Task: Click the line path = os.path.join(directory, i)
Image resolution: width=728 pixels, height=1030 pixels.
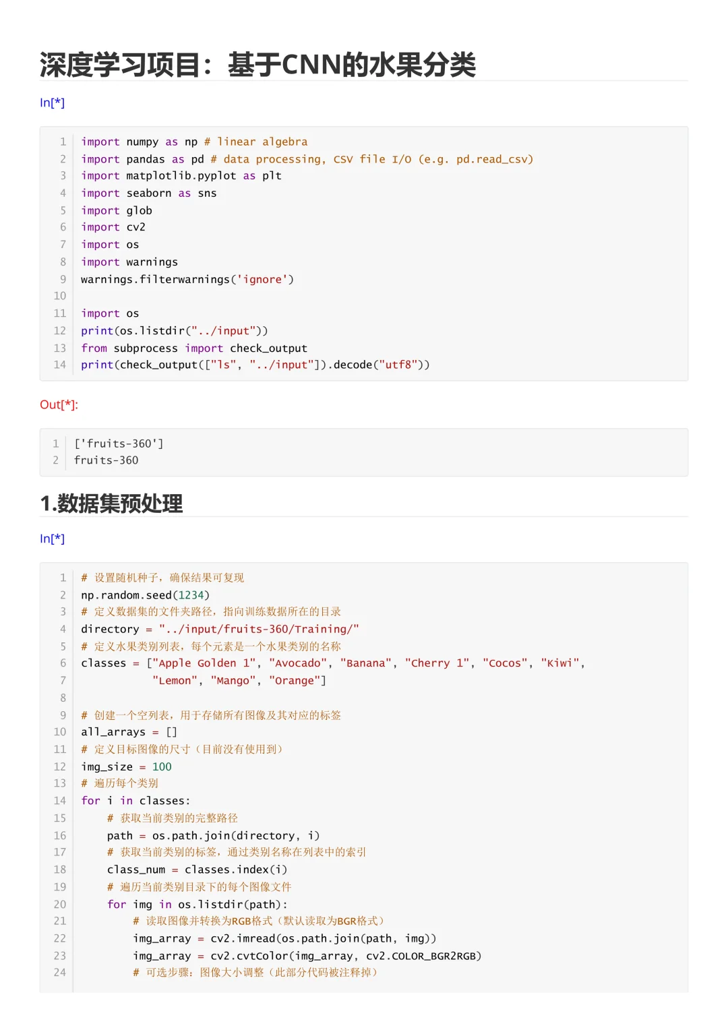Action: click(x=214, y=835)
